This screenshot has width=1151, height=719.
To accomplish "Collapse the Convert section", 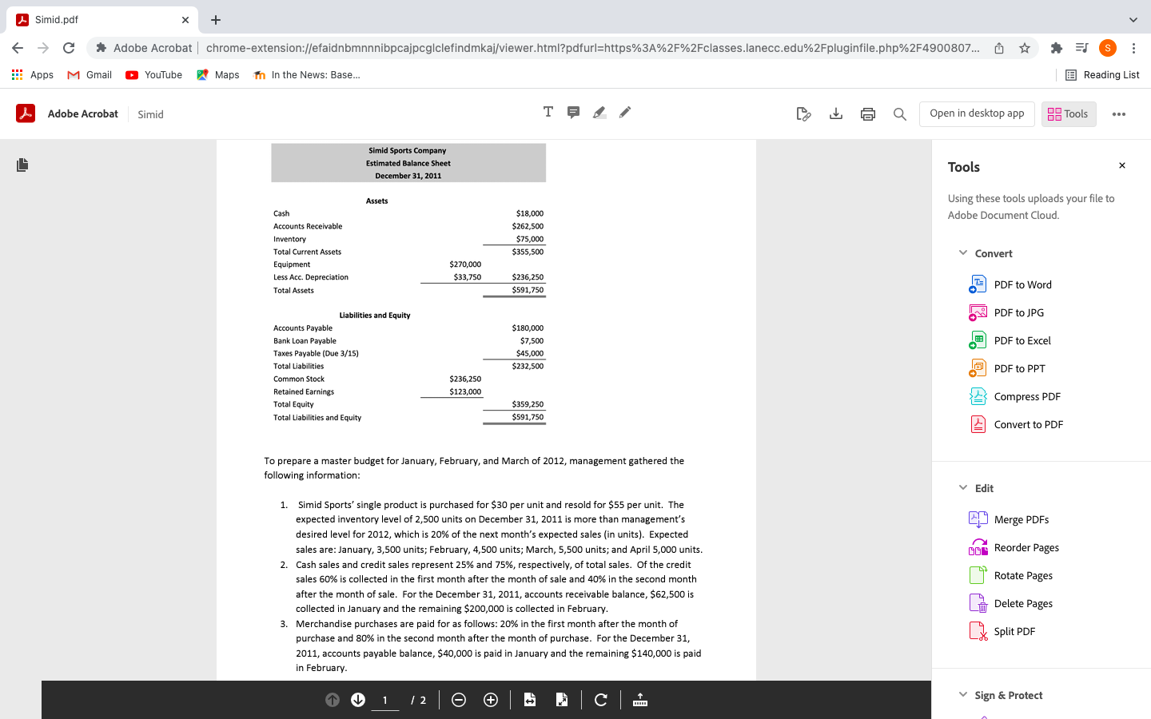I will (x=963, y=252).
